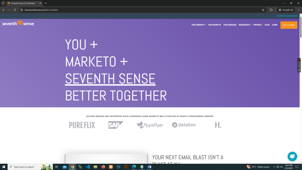Image resolution: width=302 pixels, height=170 pixels.
Task: Open Microsoft Word from taskbar
Action: point(150,167)
